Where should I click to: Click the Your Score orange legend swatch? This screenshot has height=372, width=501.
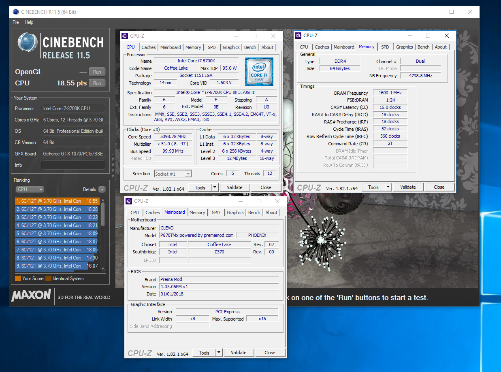pos(18,278)
